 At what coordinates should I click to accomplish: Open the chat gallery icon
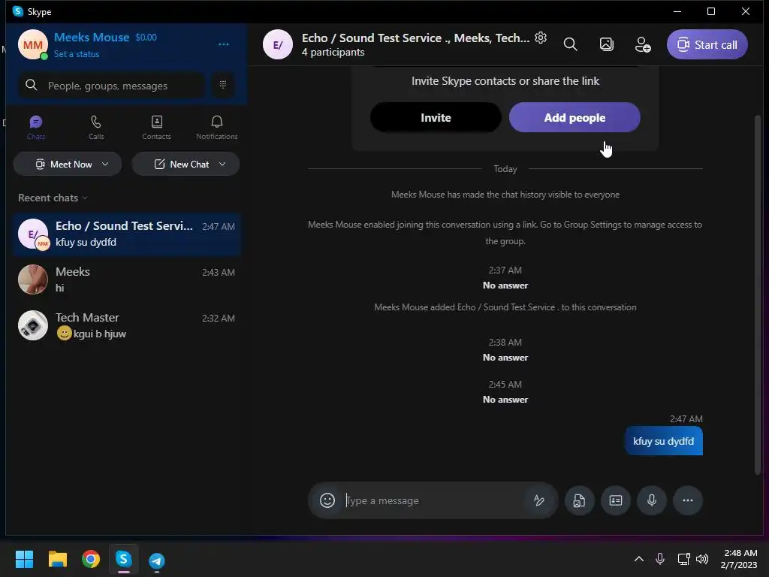click(x=607, y=44)
